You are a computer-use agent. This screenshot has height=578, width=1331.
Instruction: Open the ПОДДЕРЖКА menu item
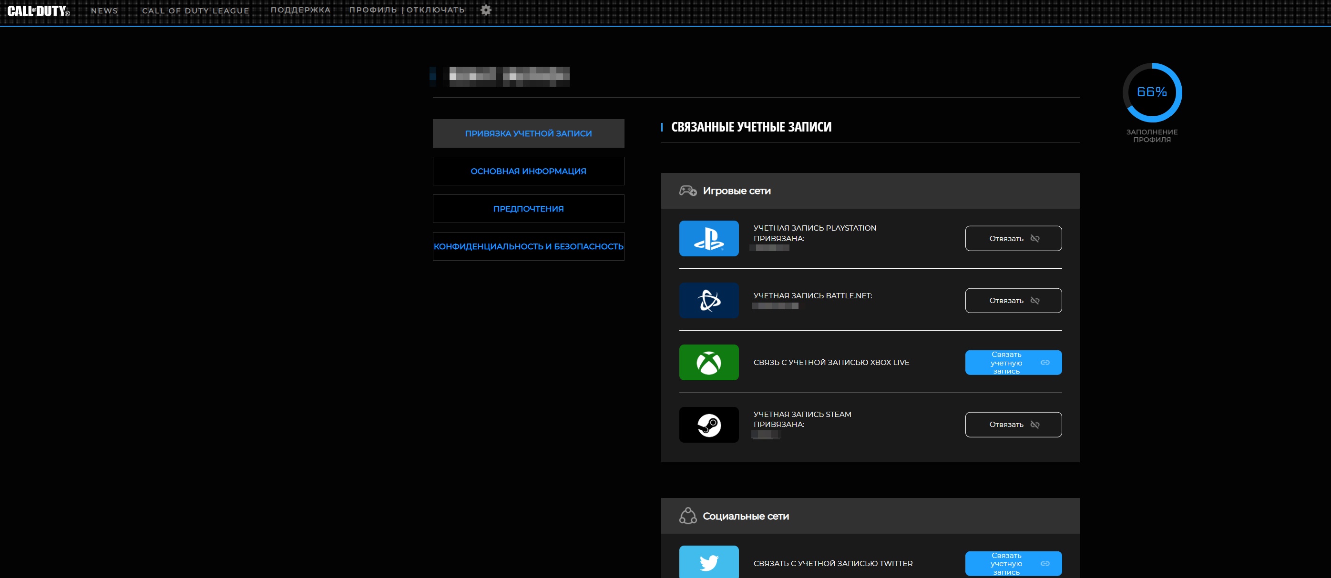tap(301, 10)
